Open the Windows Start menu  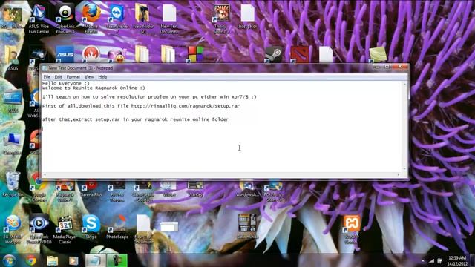coord(10,260)
